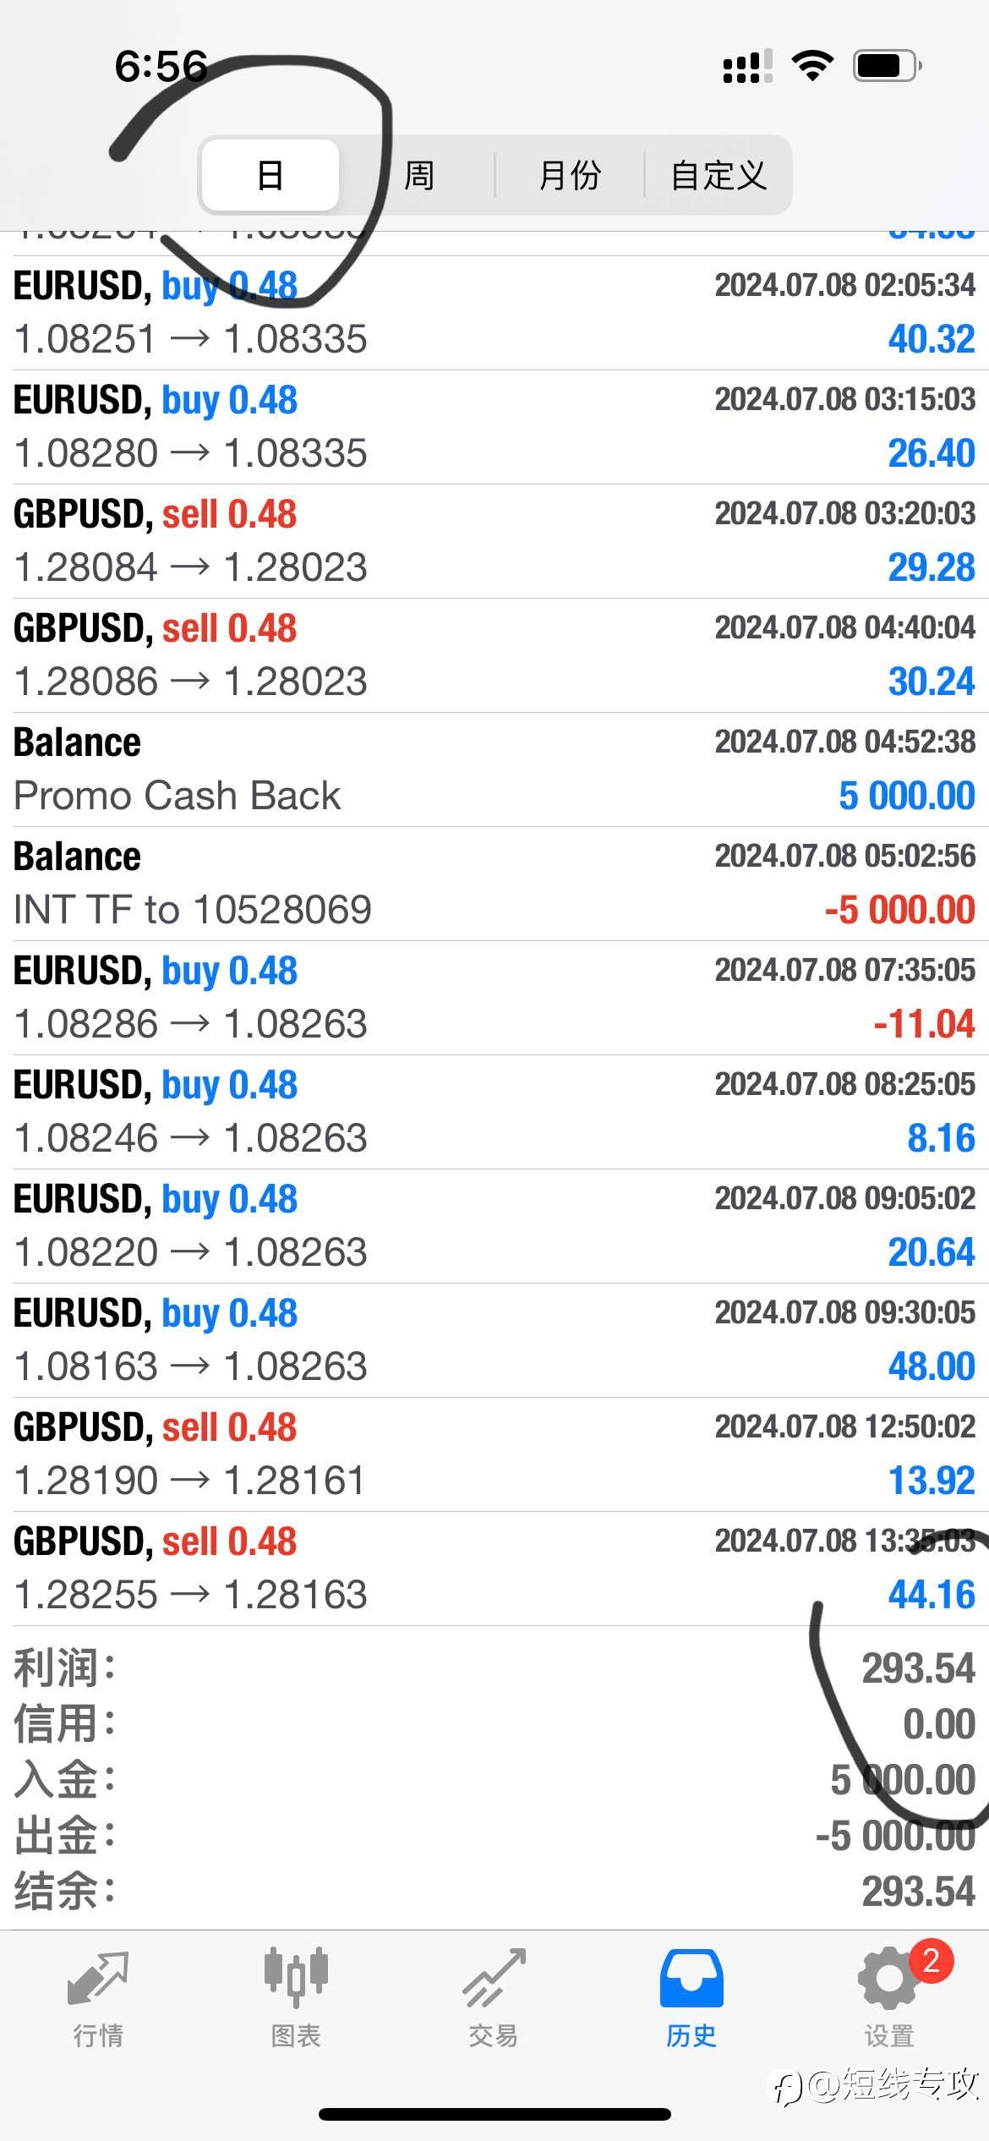Open the 图表 chart icon
This screenshot has height=2141, width=989.
(x=296, y=1978)
